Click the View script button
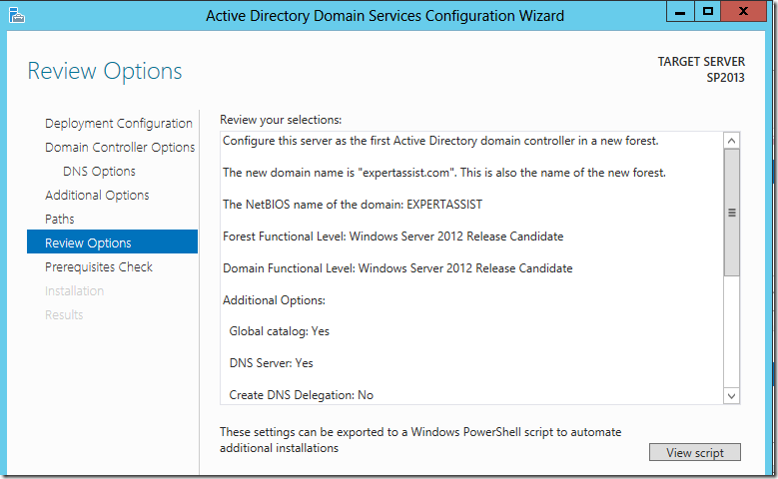This screenshot has height=479, width=778. (x=694, y=453)
